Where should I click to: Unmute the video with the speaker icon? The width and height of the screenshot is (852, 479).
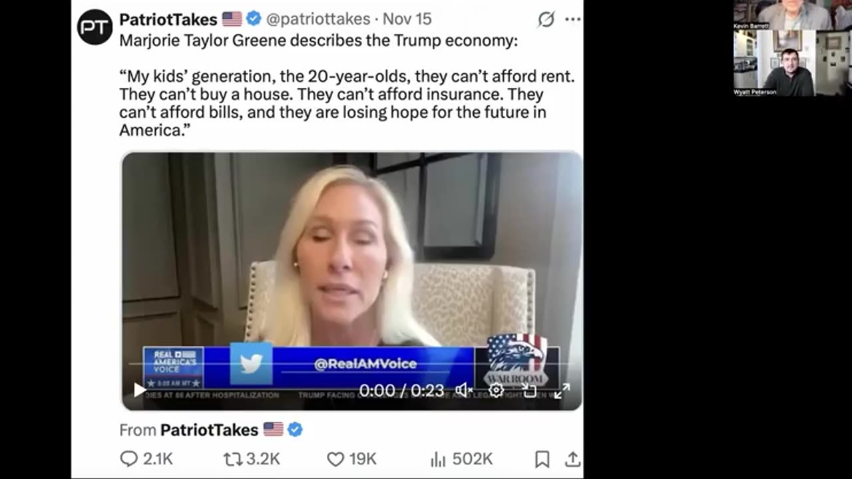[464, 390]
